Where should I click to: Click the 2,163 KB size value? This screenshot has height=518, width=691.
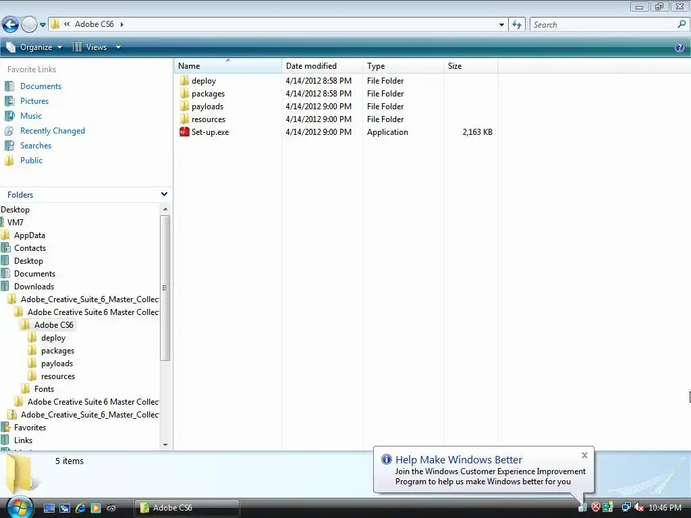[477, 132]
